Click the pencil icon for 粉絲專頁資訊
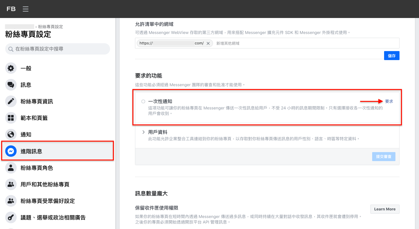The image size is (419, 229). (x=11, y=102)
